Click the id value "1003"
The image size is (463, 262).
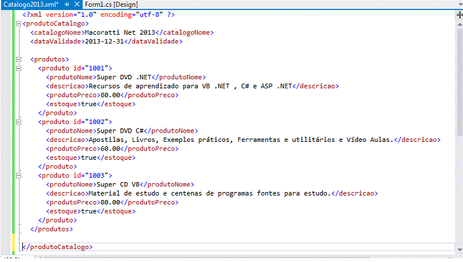point(97,175)
